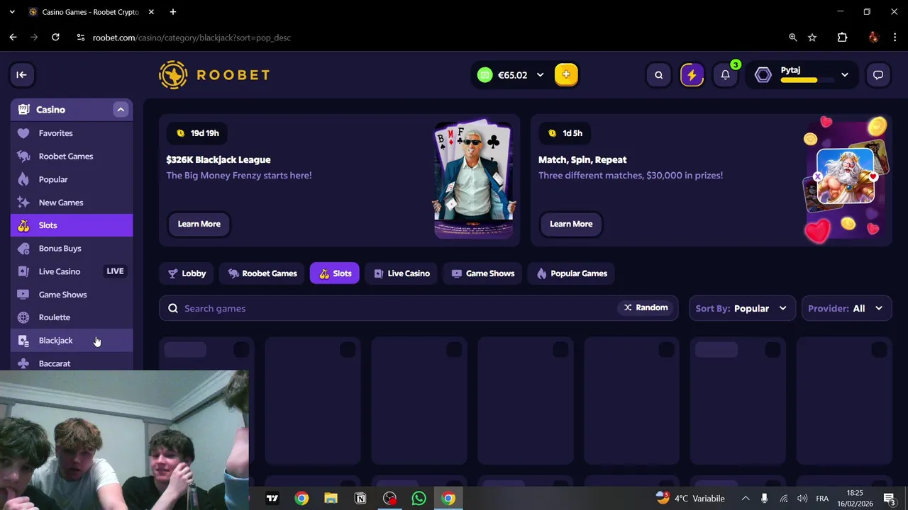
Task: Go back in the browser
Action: click(13, 38)
